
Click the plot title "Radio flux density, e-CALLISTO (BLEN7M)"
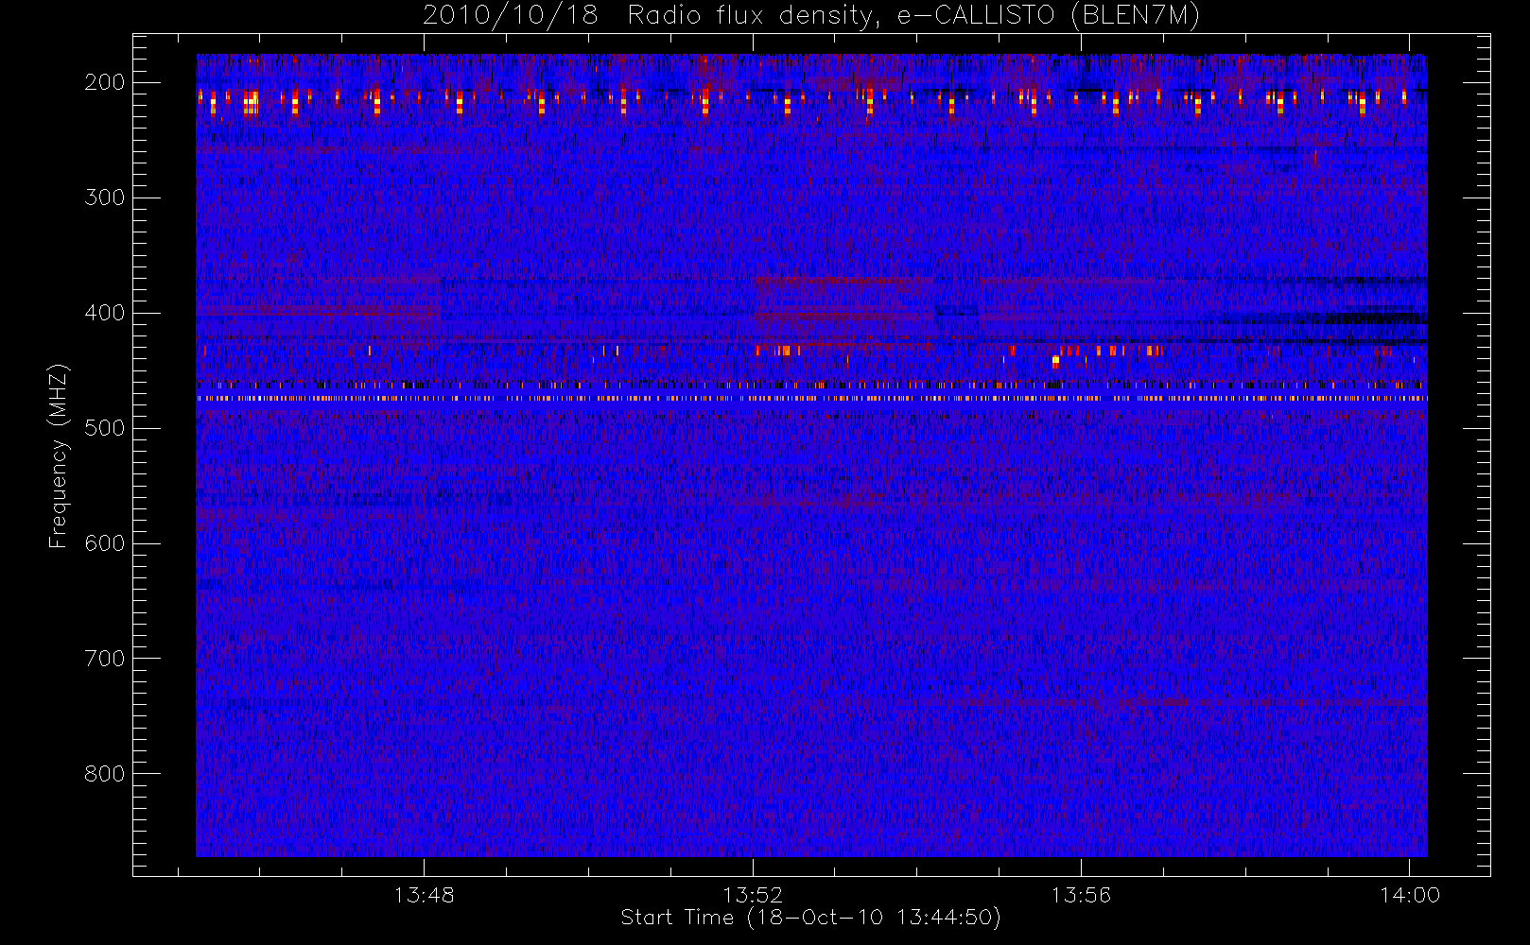[913, 16]
